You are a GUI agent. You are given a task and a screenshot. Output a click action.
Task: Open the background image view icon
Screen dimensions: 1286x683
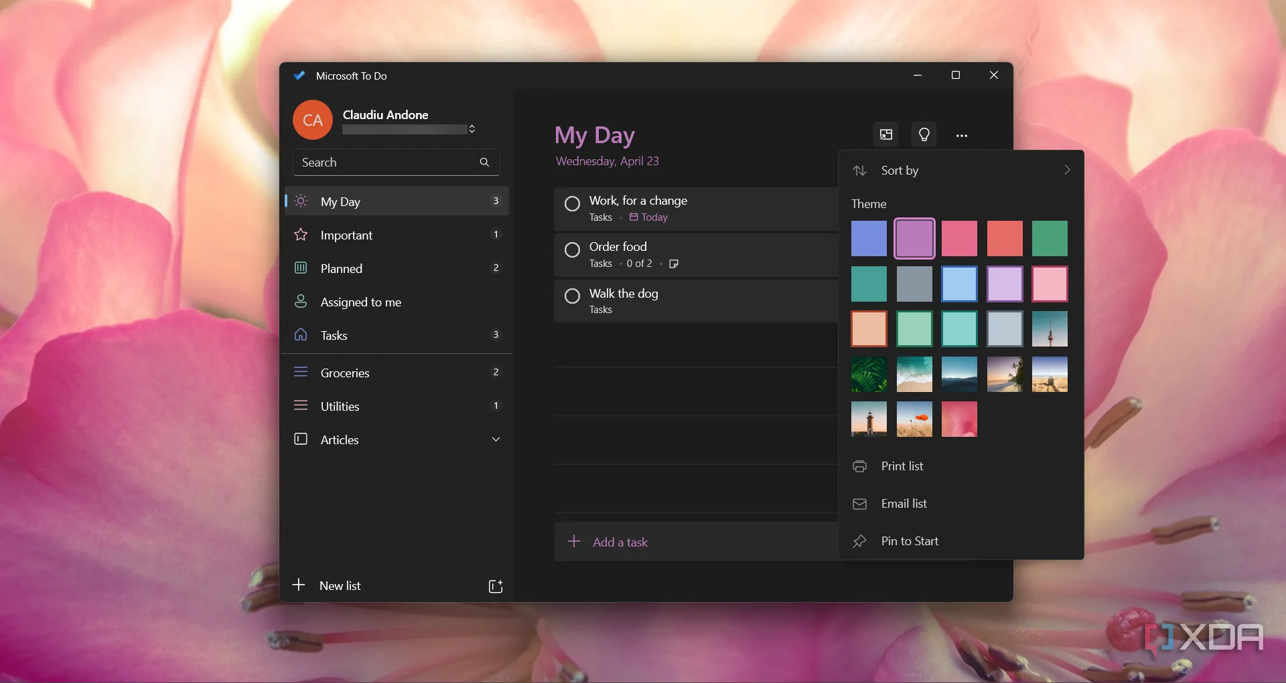click(885, 134)
